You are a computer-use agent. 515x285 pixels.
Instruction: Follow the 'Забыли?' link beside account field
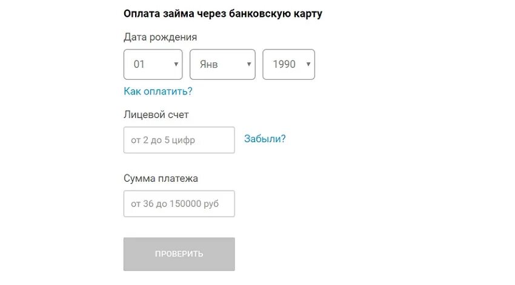(265, 139)
